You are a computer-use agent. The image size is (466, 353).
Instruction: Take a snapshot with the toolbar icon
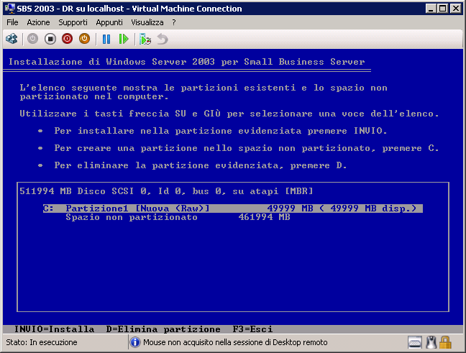click(x=145, y=39)
